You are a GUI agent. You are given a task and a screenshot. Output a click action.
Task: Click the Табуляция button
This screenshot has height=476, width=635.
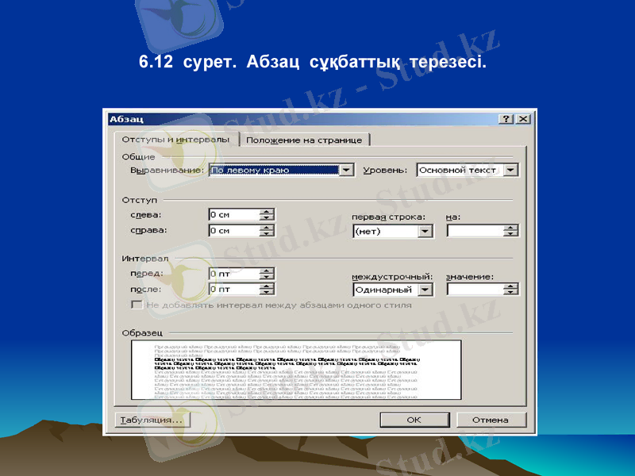coord(152,420)
